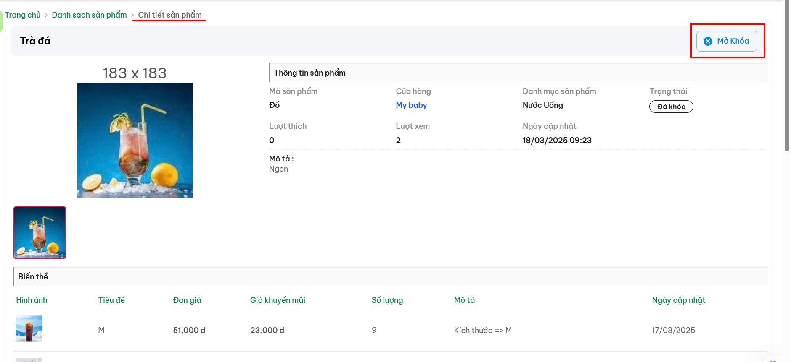Click the Số lượng column header
The width and height of the screenshot is (791, 362).
click(x=387, y=300)
